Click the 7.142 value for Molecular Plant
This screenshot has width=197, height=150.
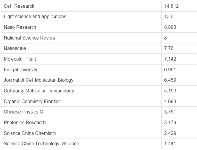[x=170, y=59]
